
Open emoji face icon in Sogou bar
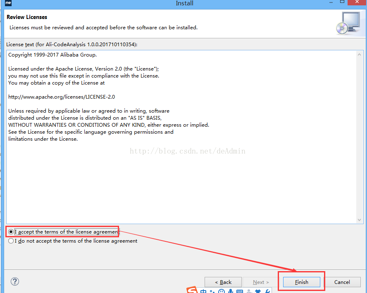[222, 291]
